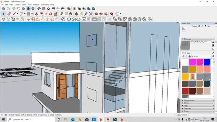The width and height of the screenshot is (217, 122).
Task: Open Line tool dropdown arrow
Action: point(17,14)
